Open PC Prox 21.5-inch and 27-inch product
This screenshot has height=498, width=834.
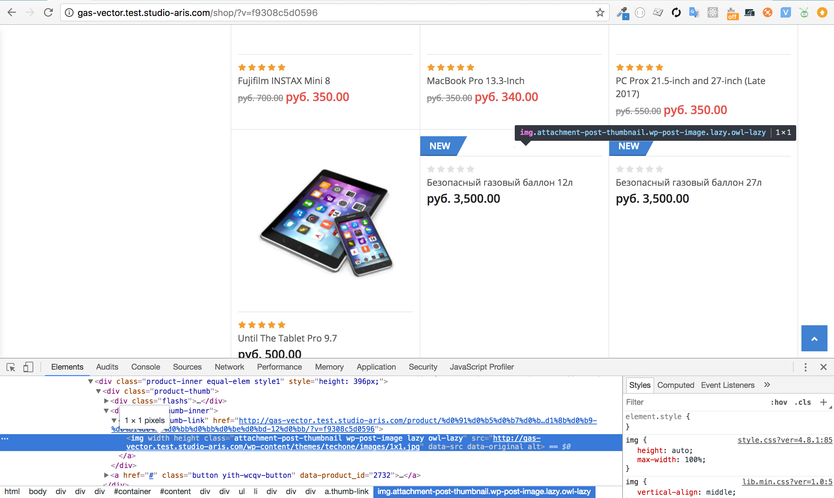coord(690,87)
